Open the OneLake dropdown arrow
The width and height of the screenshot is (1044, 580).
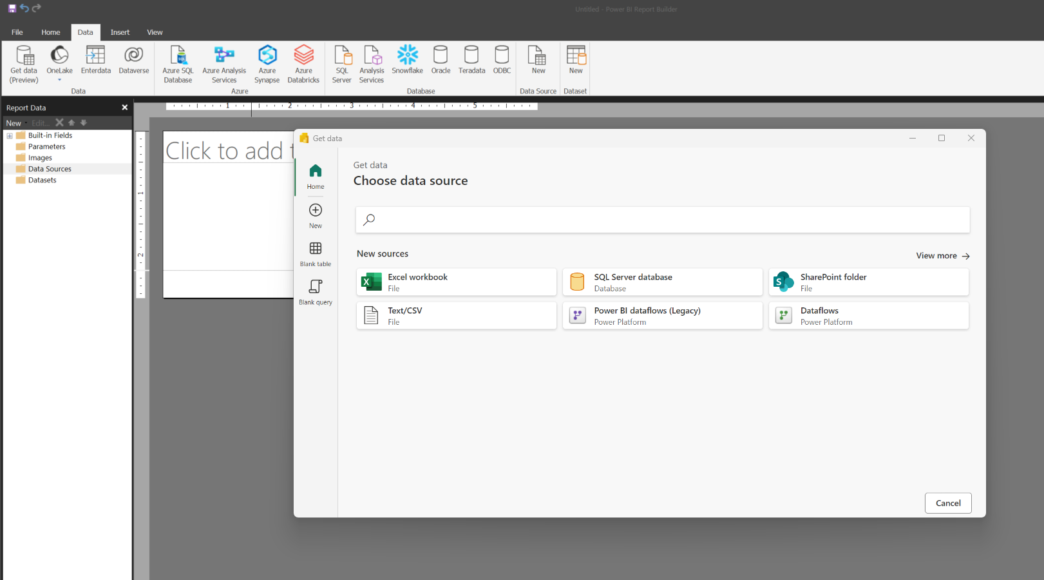[x=60, y=81]
